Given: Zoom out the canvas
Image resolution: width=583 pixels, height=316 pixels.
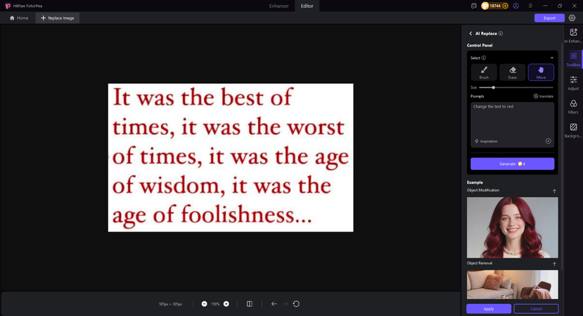Looking at the screenshot, I should click(x=204, y=304).
